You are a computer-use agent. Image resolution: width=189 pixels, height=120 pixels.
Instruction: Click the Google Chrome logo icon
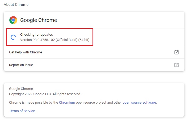coord(13,20)
